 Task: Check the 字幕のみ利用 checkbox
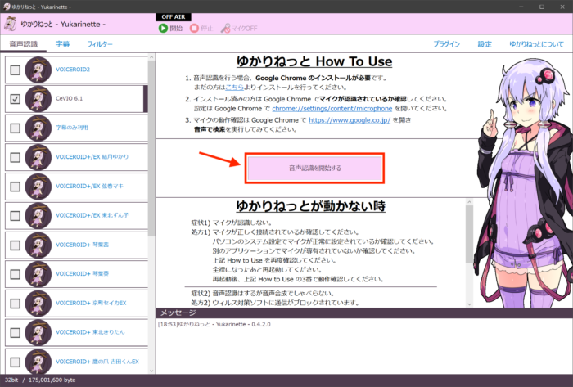click(15, 128)
